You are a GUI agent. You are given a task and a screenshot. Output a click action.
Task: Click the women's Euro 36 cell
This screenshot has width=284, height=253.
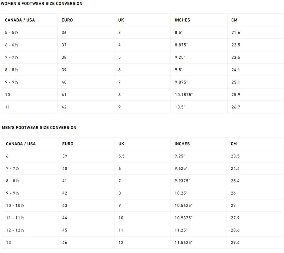coord(64,33)
